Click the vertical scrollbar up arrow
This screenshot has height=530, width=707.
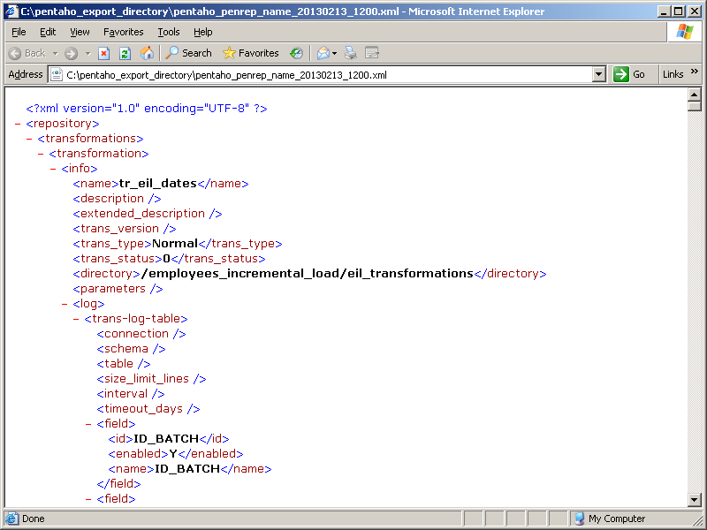tap(695, 95)
